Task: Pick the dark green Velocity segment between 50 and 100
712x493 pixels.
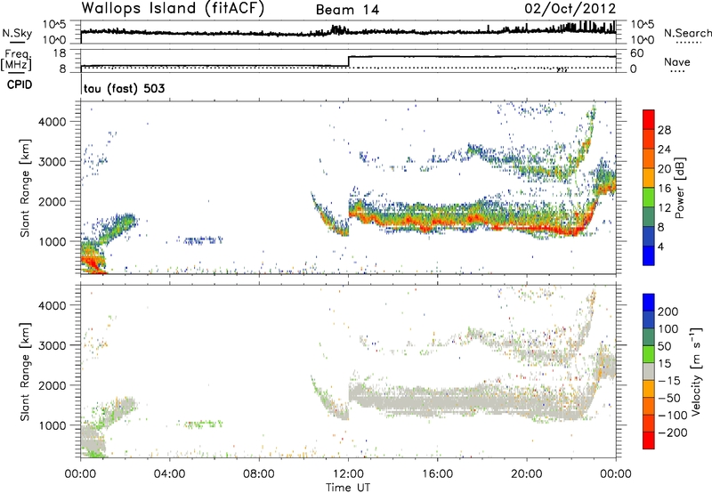Action: pos(649,337)
